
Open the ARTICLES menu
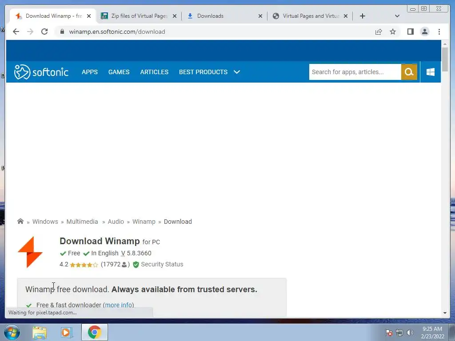pos(154,72)
